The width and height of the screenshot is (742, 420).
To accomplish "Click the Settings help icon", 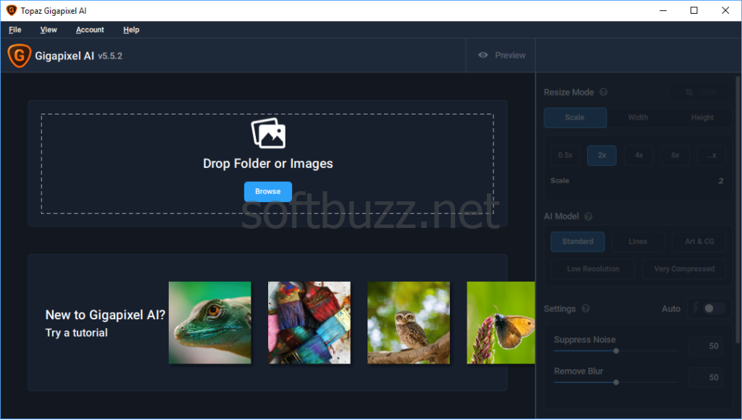I will [585, 309].
